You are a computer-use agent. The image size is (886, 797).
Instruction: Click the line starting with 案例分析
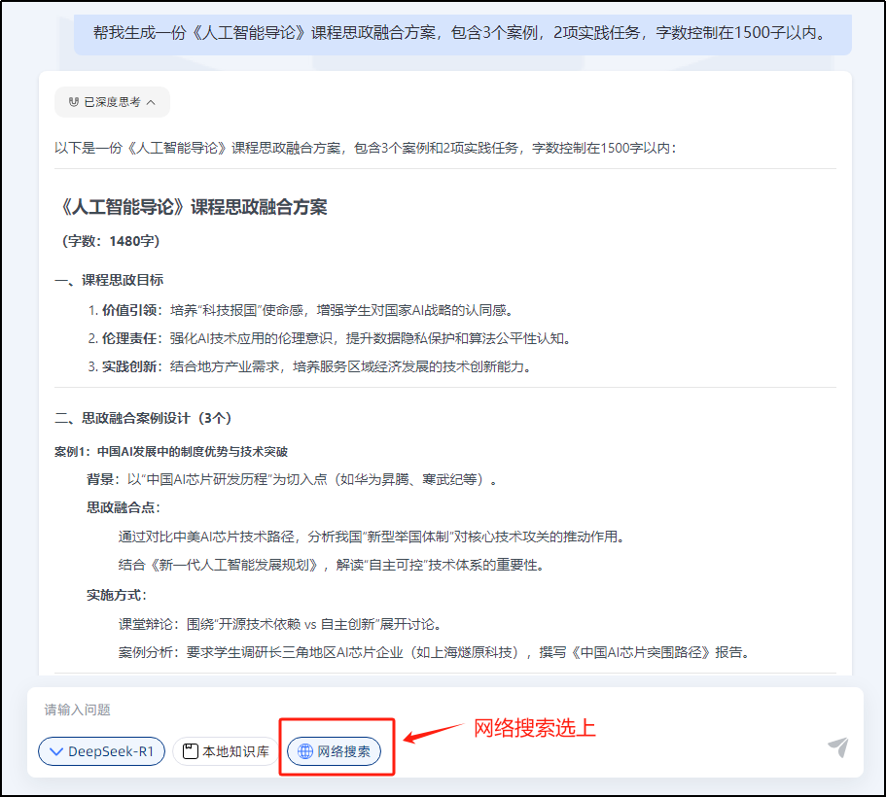435,652
